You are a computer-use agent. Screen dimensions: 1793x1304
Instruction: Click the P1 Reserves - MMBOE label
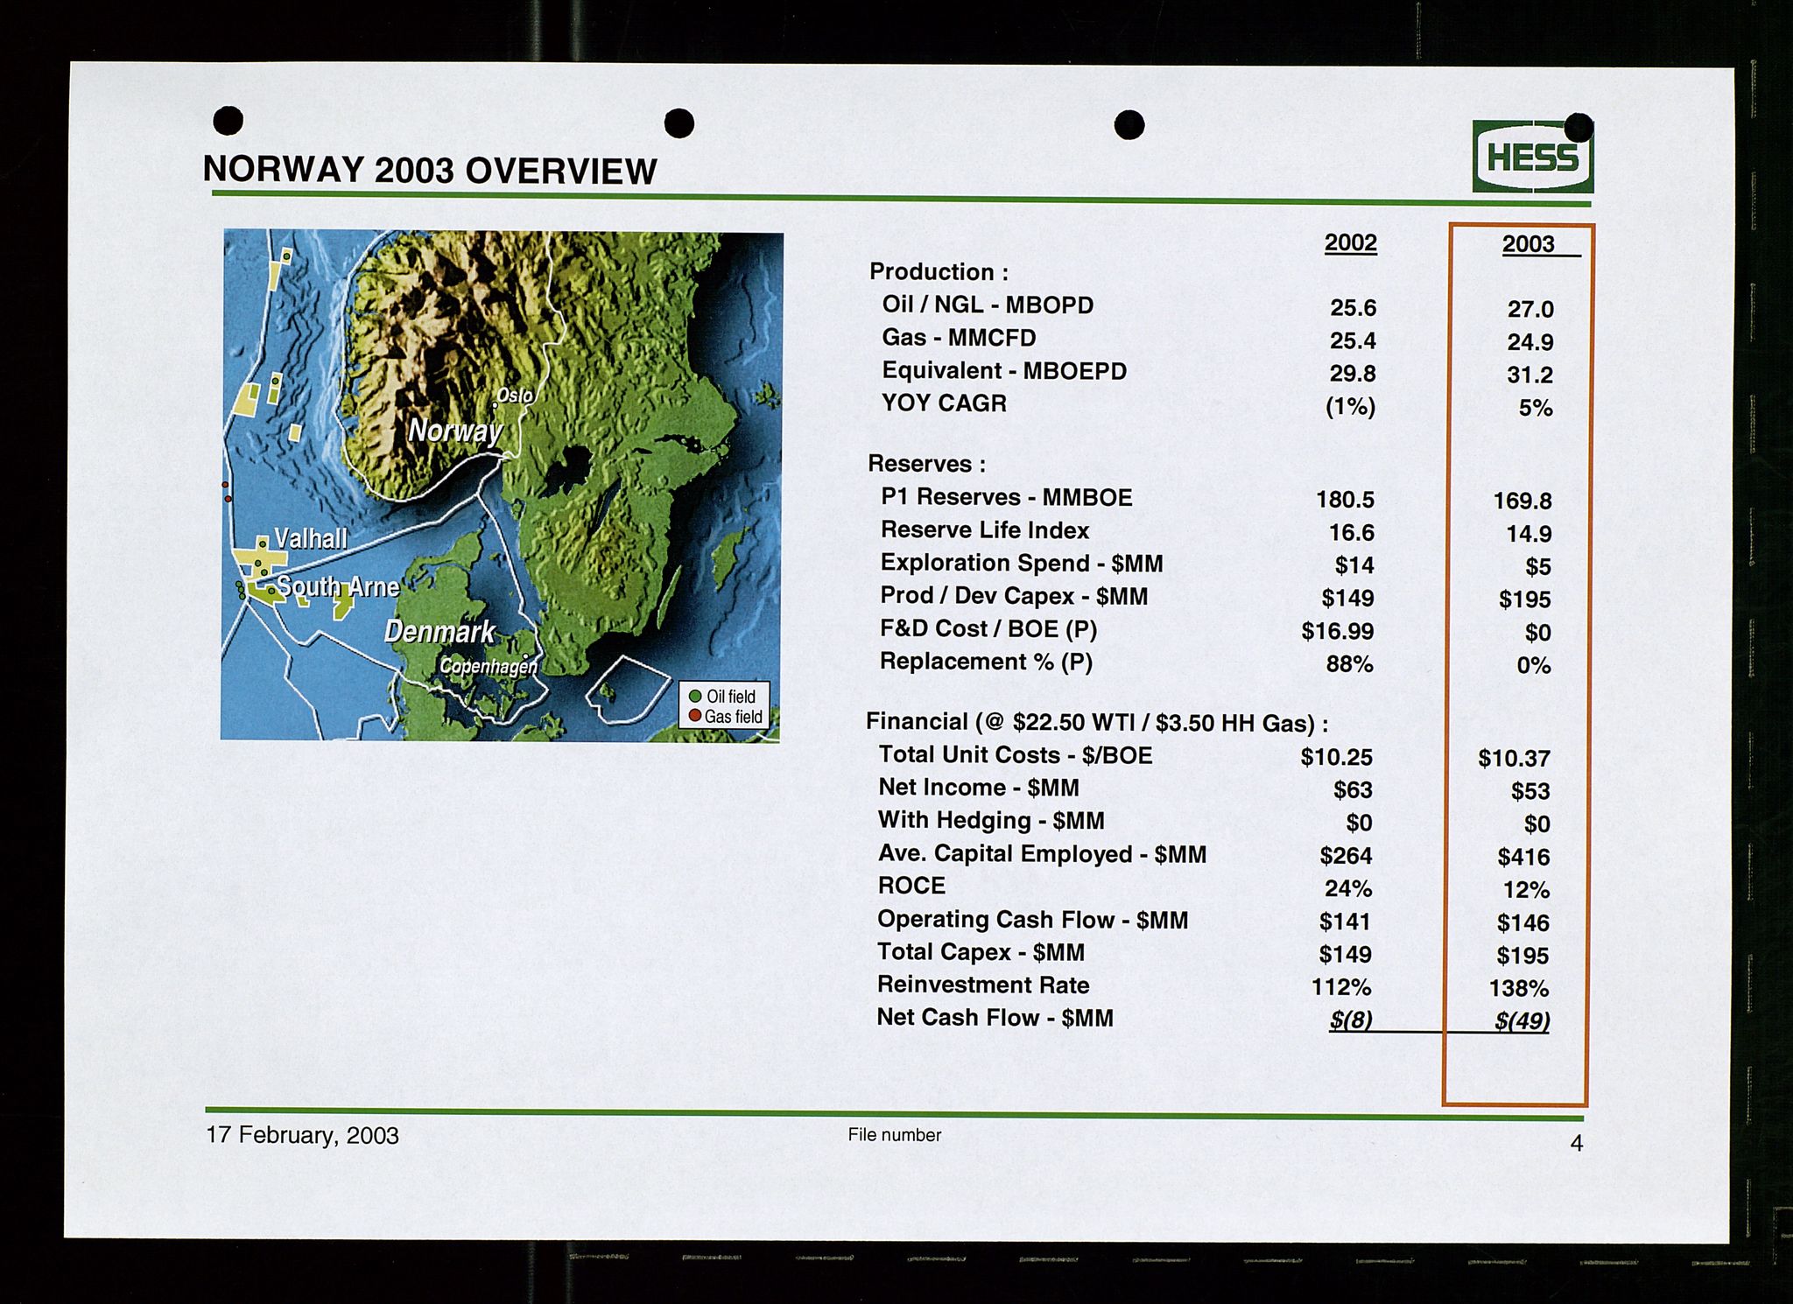[1006, 498]
